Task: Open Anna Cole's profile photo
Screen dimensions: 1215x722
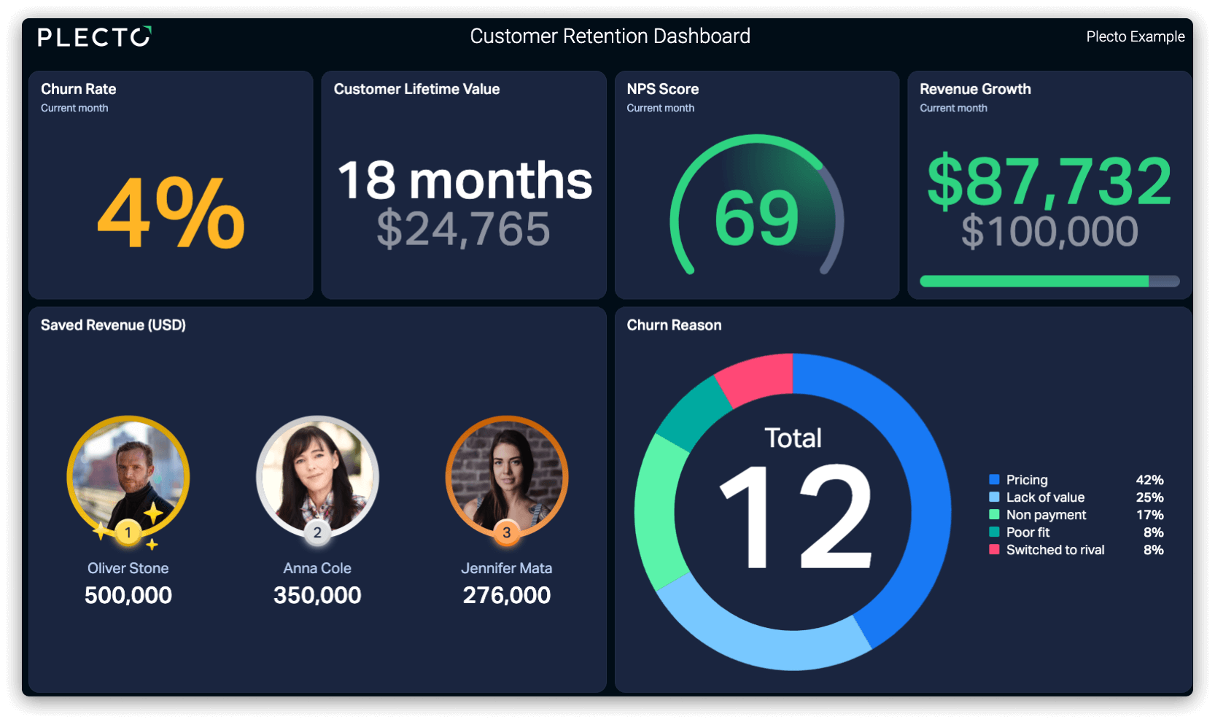Action: click(x=317, y=476)
